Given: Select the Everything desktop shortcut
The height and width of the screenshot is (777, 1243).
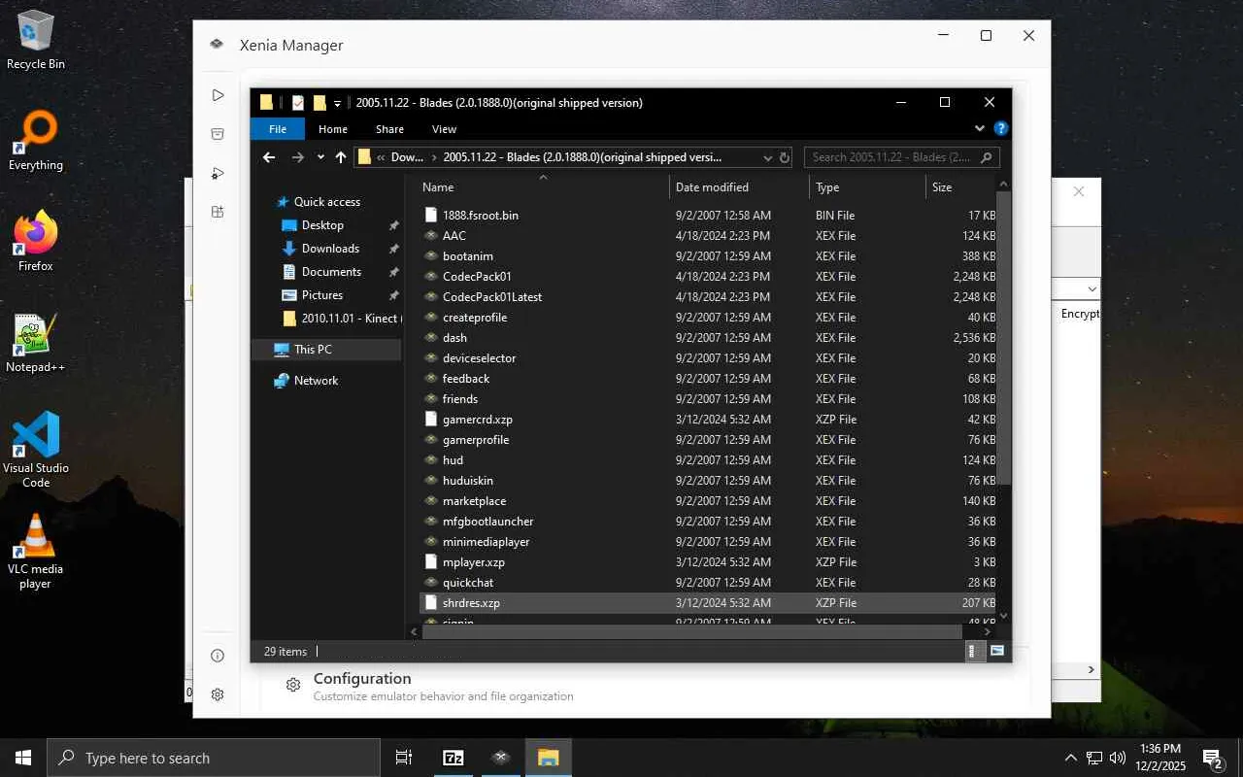Looking at the screenshot, I should tap(36, 142).
